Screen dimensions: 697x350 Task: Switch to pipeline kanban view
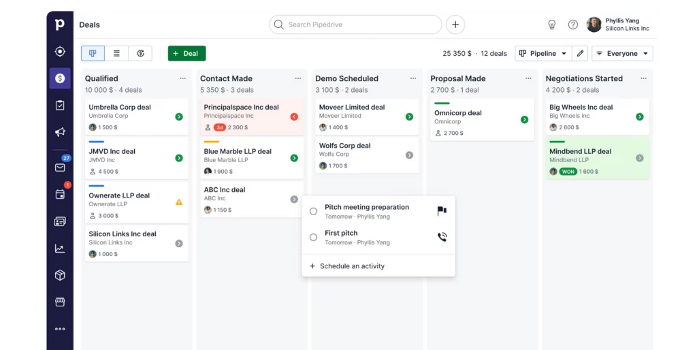pos(93,53)
